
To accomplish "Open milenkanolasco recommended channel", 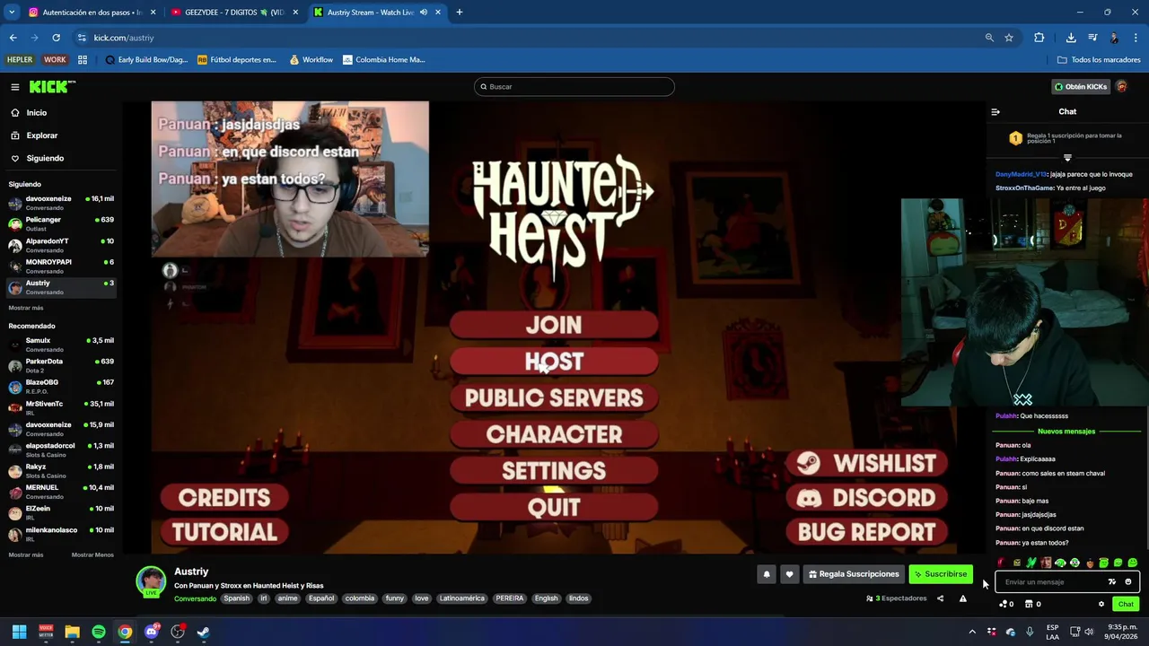I will (61, 534).
